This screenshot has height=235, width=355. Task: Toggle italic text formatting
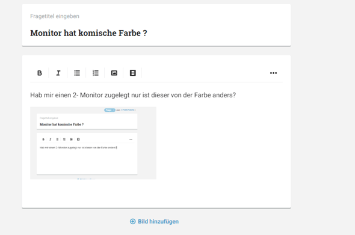click(58, 73)
